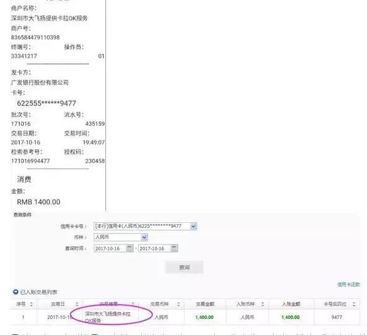The height and width of the screenshot is (335, 367).
Task: Expand the 币种 人民币 dropdown
Action: pos(144,237)
